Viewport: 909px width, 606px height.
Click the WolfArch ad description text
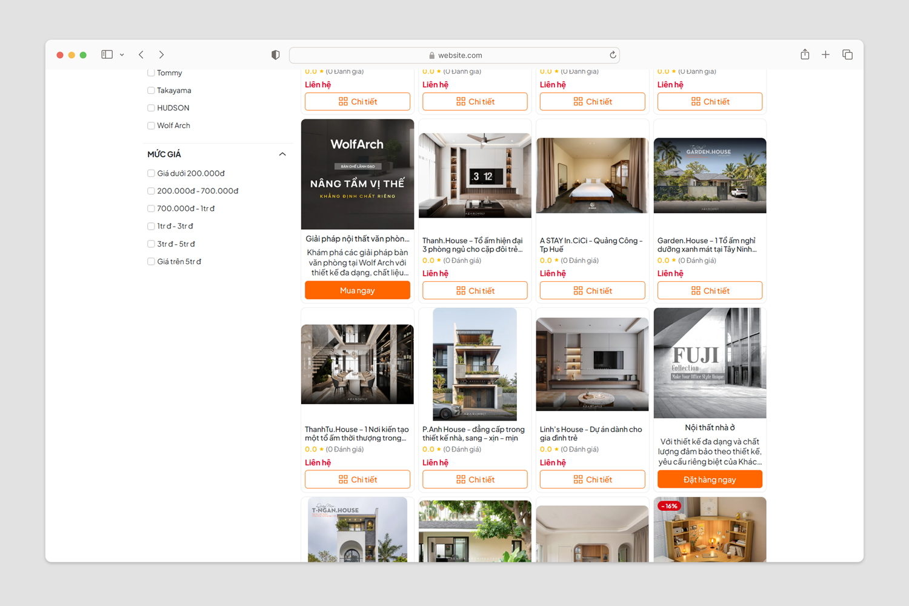[x=358, y=262]
